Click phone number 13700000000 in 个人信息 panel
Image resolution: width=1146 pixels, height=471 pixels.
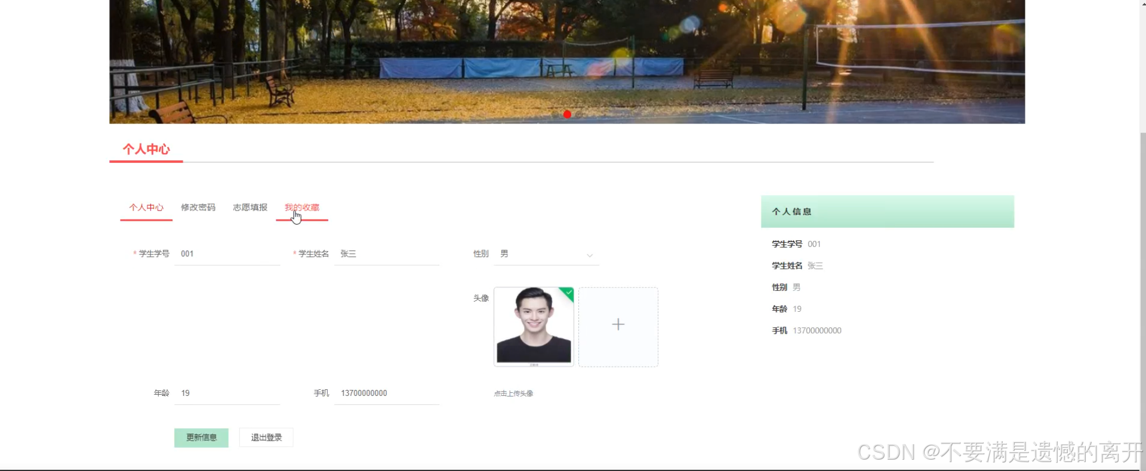click(817, 331)
